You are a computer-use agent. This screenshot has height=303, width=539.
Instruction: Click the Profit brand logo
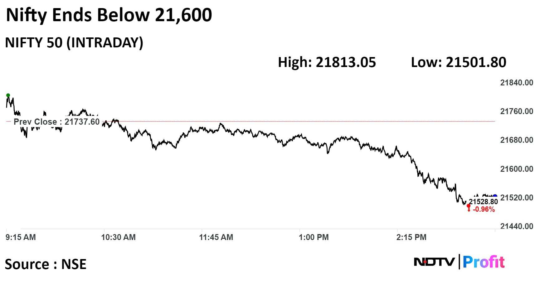483,262
